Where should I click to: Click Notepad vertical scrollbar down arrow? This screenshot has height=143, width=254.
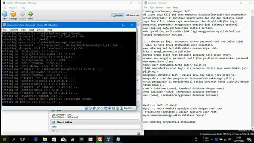coord(252,128)
